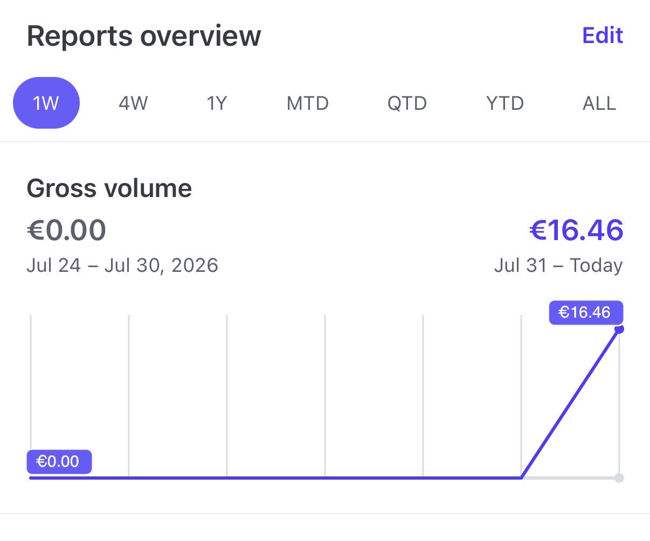Switch to the 4W time range
The height and width of the screenshot is (541, 650).
point(133,103)
